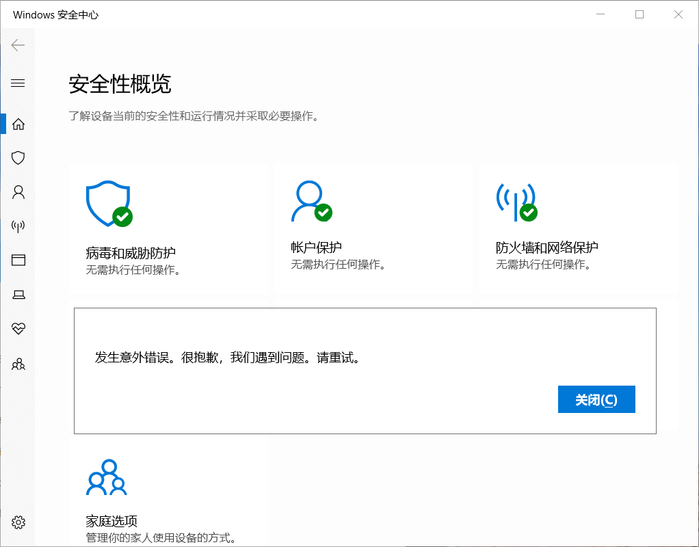Click 无需执行任何操作 under 帐户保护
This screenshot has width=699, height=547.
click(x=338, y=265)
